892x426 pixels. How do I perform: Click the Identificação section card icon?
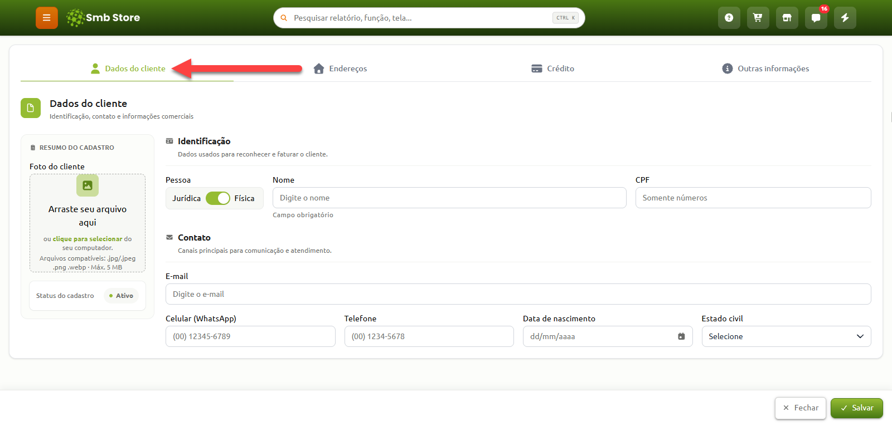pyautogui.click(x=169, y=141)
